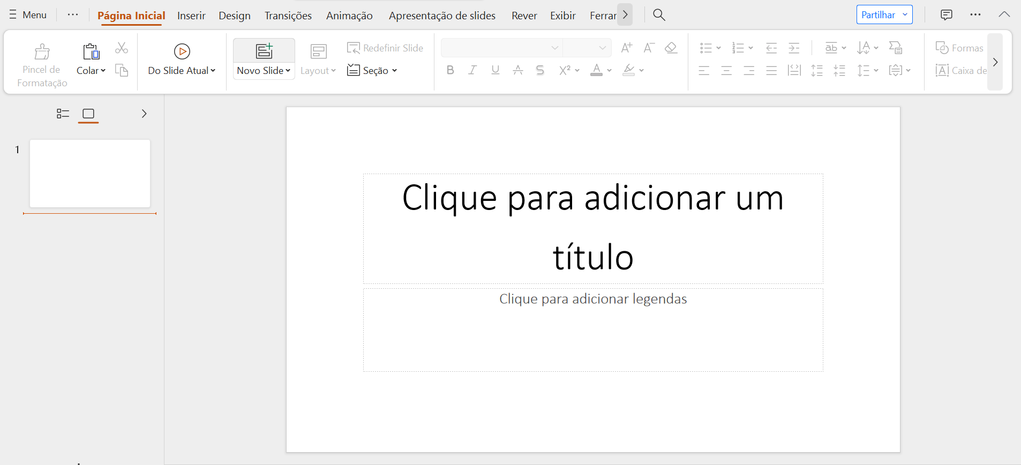Switch to the Inserir tab
Screen dimensions: 1021x465
coord(191,16)
